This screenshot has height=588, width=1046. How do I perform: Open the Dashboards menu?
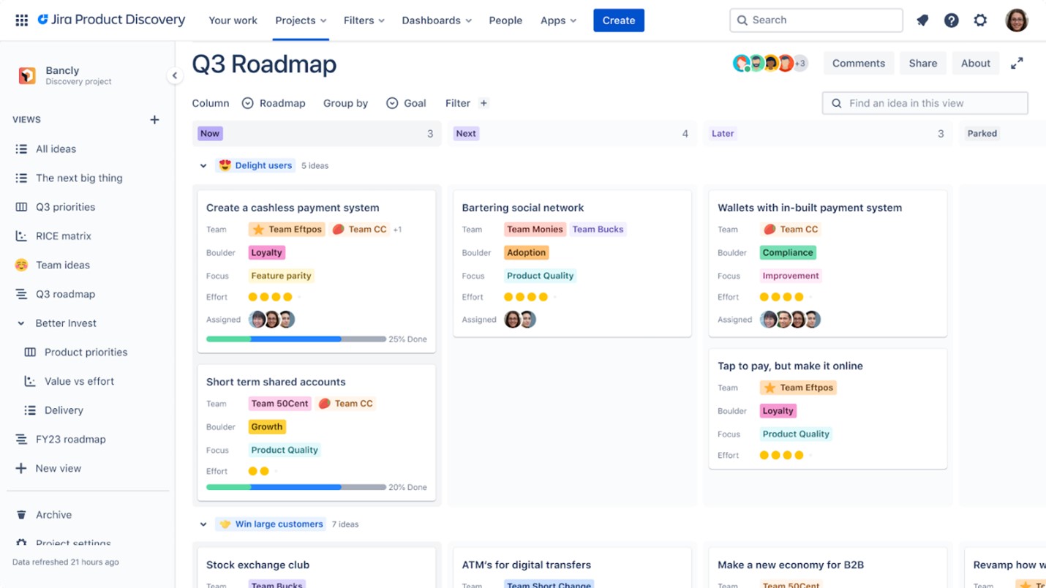tap(436, 20)
